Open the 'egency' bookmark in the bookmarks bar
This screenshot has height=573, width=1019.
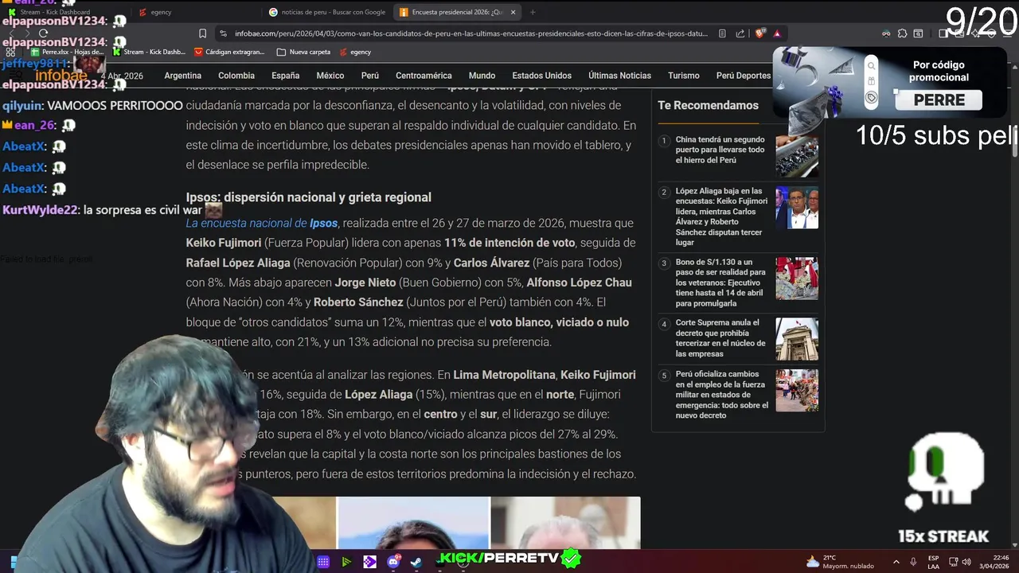[356, 52]
